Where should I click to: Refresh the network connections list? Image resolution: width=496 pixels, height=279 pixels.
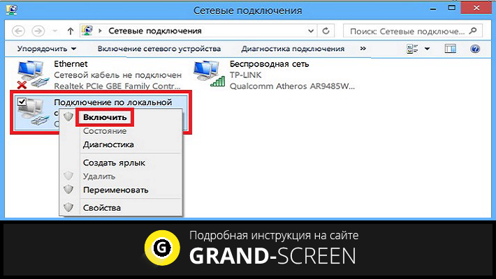coord(326,31)
